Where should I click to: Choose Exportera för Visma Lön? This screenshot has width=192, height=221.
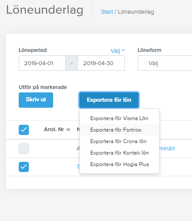click(x=119, y=118)
